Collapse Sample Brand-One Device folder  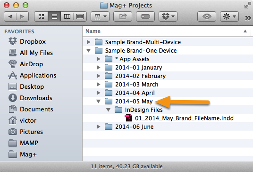pyautogui.click(x=88, y=51)
